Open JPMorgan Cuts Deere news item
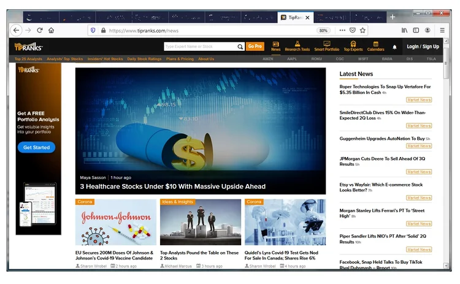Screen dimensions: 460x284 [x=382, y=161]
